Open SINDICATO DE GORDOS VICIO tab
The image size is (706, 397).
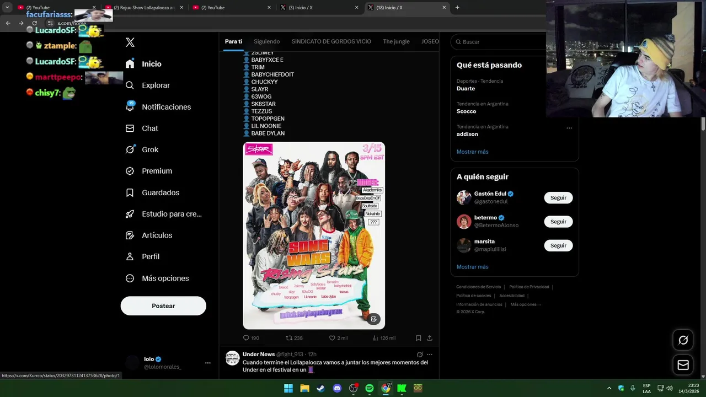(x=331, y=41)
